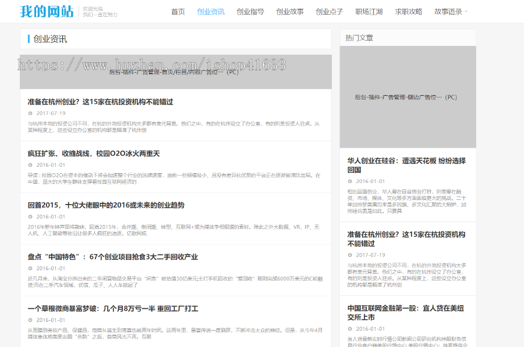524x347 pixels.
Task: Click clock icon for 67个创业项目 article date
Action: coord(30,269)
